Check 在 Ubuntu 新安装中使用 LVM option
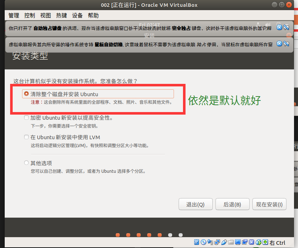The width and height of the screenshot is (298, 248). pos(26,137)
